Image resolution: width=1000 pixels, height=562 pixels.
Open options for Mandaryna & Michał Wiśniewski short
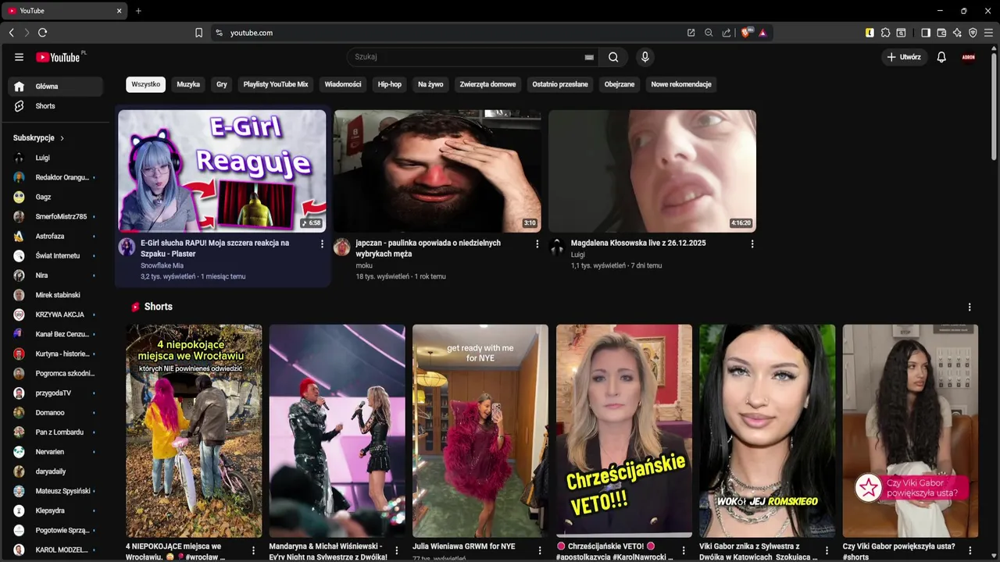pos(396,550)
